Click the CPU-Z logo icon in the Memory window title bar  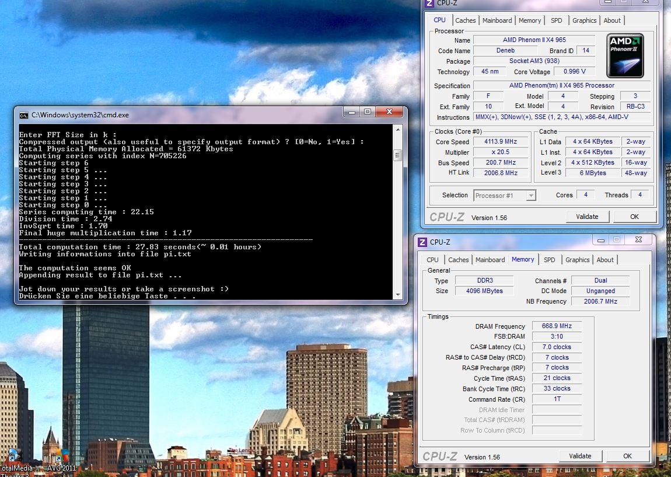pyautogui.click(x=422, y=242)
